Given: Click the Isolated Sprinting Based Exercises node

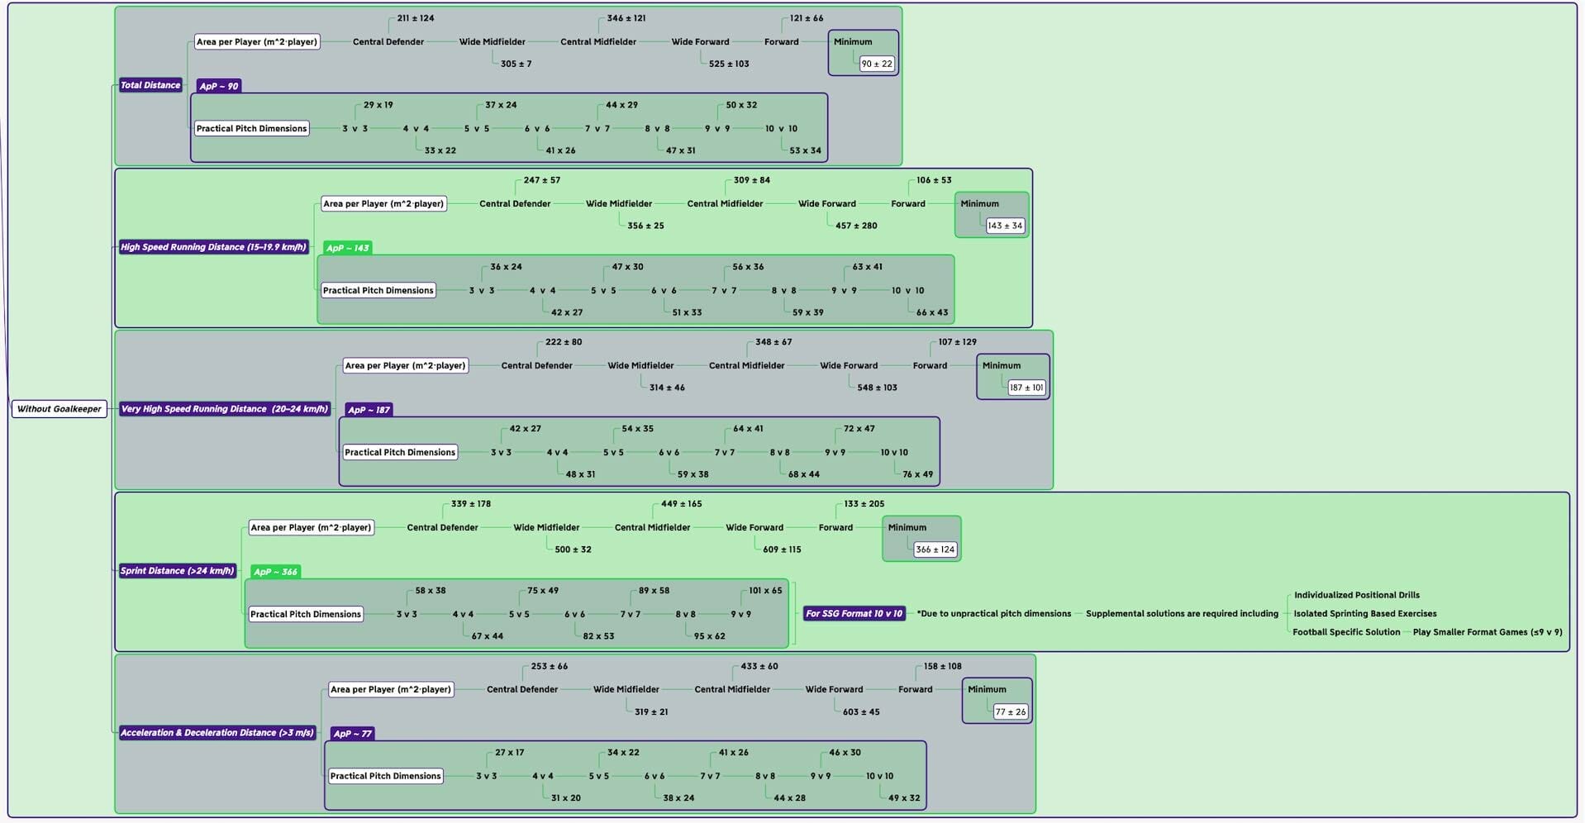Looking at the screenshot, I should (x=1364, y=613).
